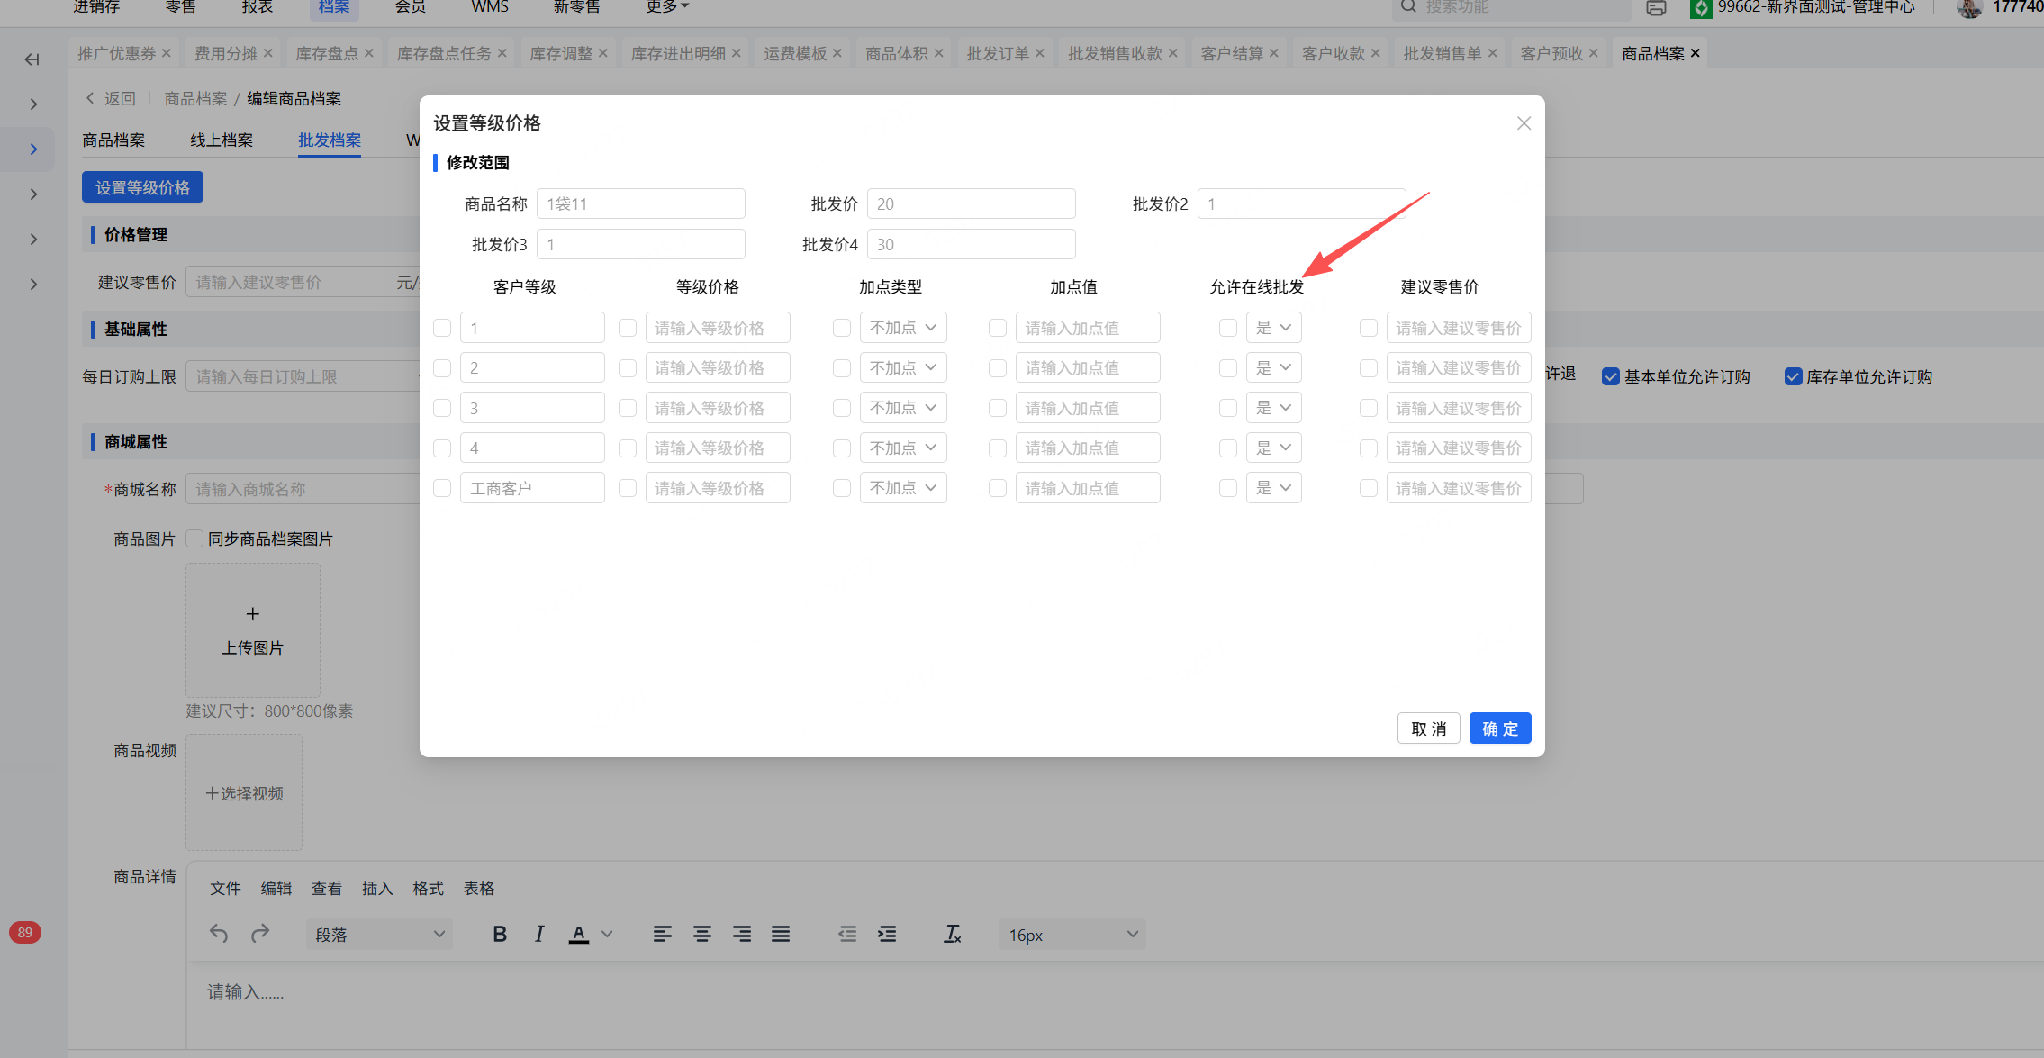The width and height of the screenshot is (2044, 1058).
Task: Open the 表格 editor menu
Action: tap(479, 889)
